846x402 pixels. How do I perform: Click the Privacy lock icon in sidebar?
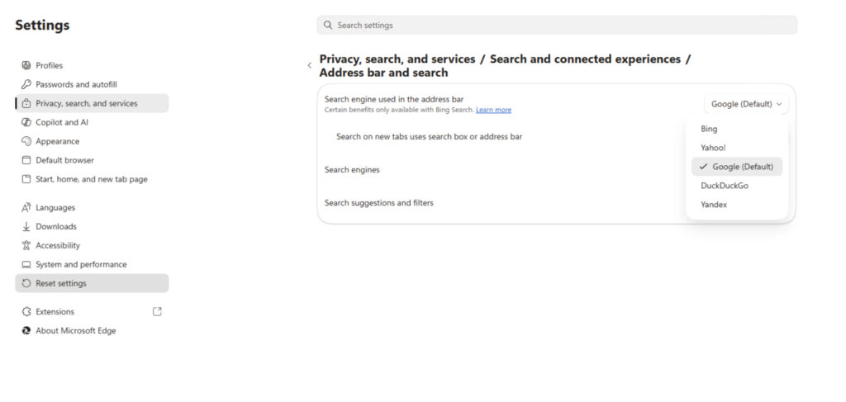click(26, 103)
